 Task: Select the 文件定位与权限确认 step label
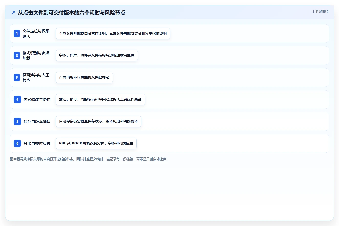(x=36, y=33)
